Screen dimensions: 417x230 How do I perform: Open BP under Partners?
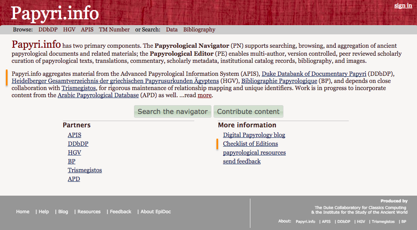point(72,161)
